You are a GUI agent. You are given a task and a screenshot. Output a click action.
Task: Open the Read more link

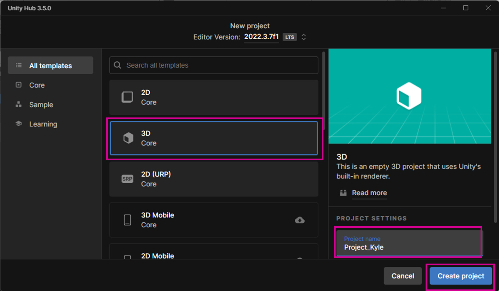point(369,193)
